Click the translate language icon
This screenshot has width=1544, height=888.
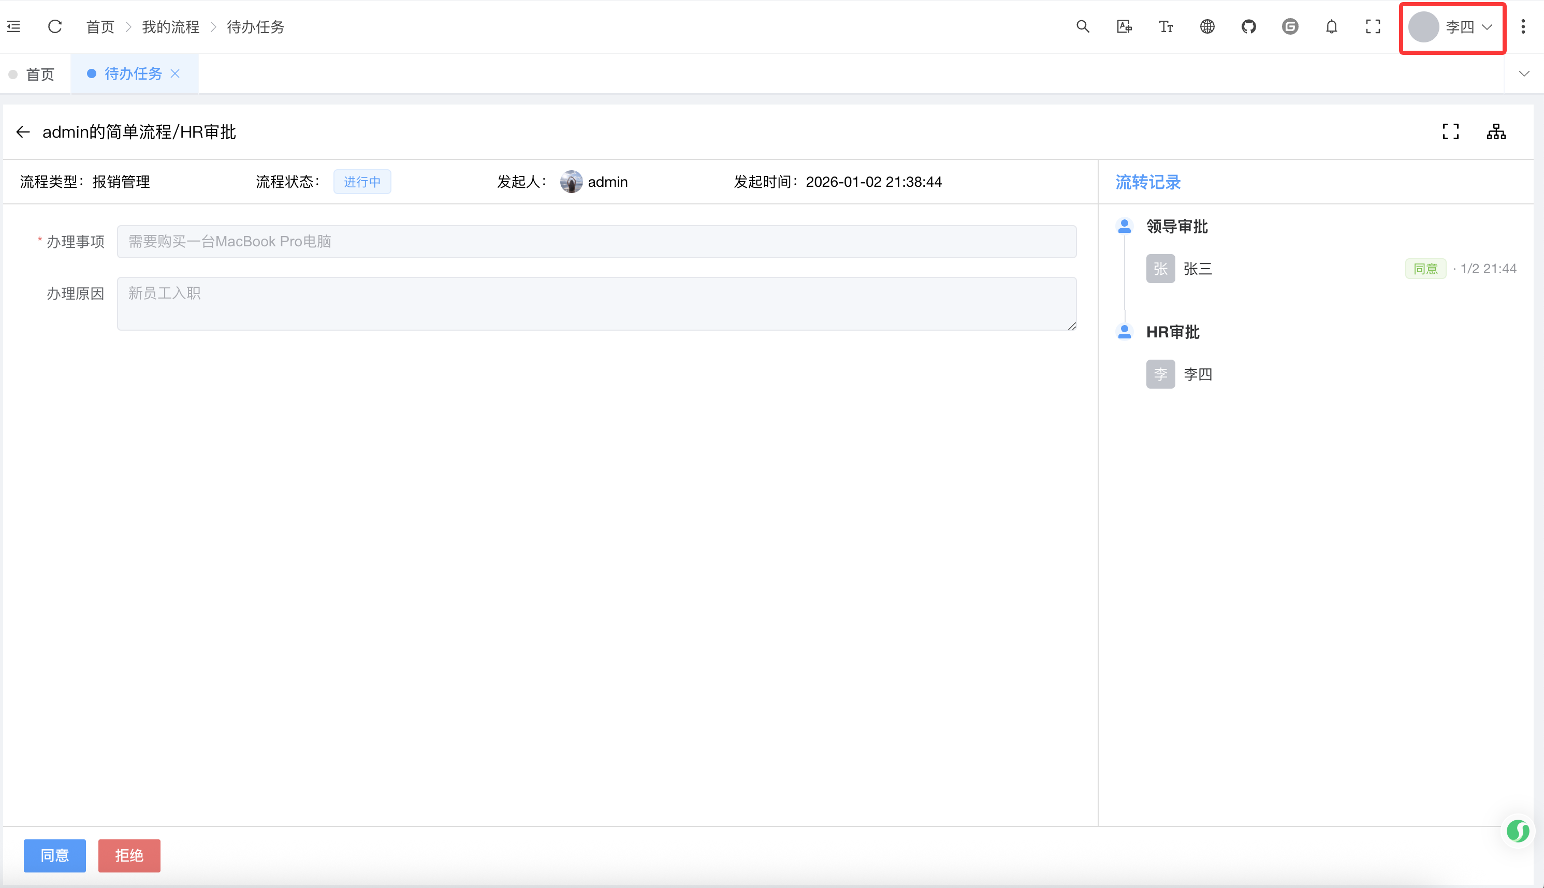(1124, 26)
